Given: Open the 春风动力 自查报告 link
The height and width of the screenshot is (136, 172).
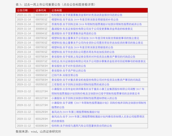Looking at the screenshot, I should [98, 119].
